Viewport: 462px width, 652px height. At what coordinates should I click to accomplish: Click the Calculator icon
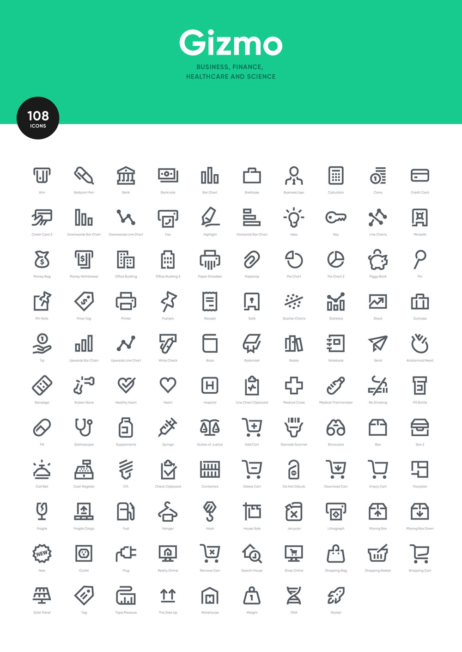point(336,176)
